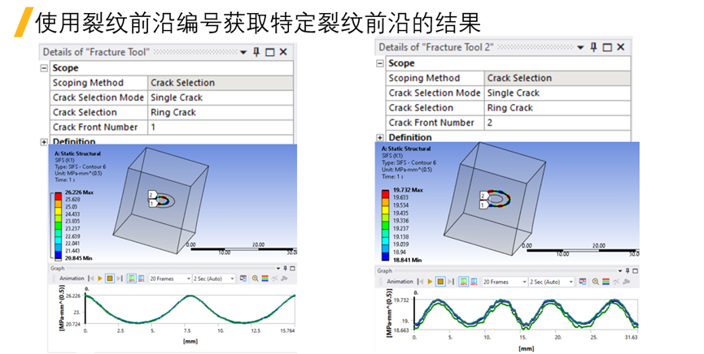This screenshot has height=354, width=704.
Task: Open options arrow of left Graph panel header
Action: (x=278, y=269)
